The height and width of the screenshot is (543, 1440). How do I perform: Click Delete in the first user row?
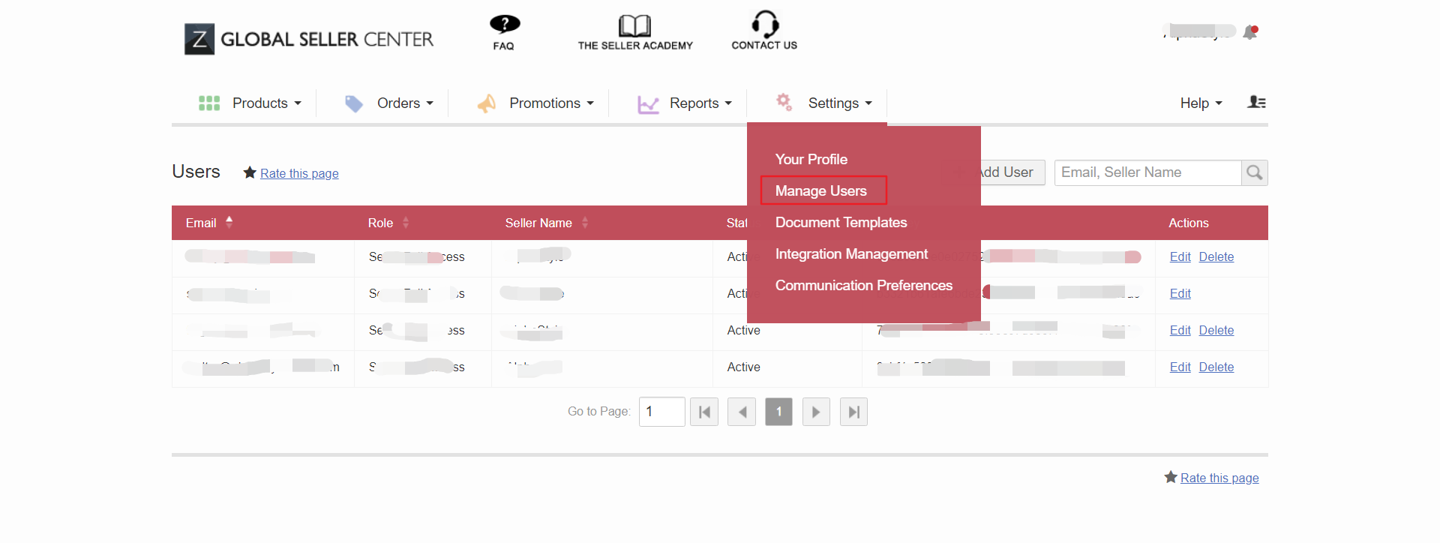1216,256
